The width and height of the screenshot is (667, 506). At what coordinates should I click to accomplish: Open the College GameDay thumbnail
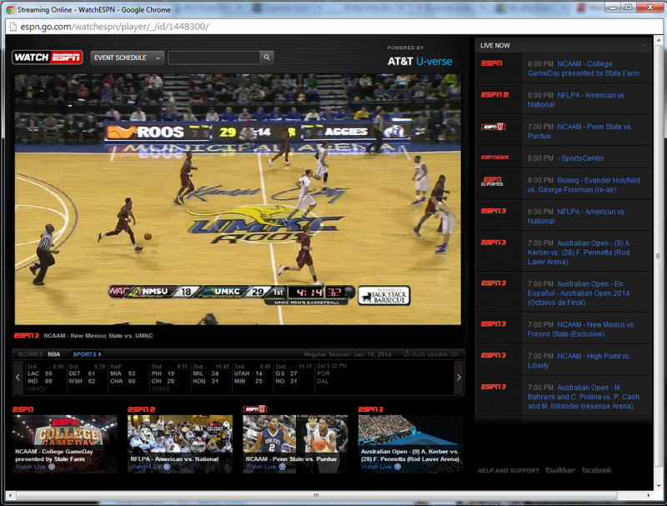pos(65,444)
